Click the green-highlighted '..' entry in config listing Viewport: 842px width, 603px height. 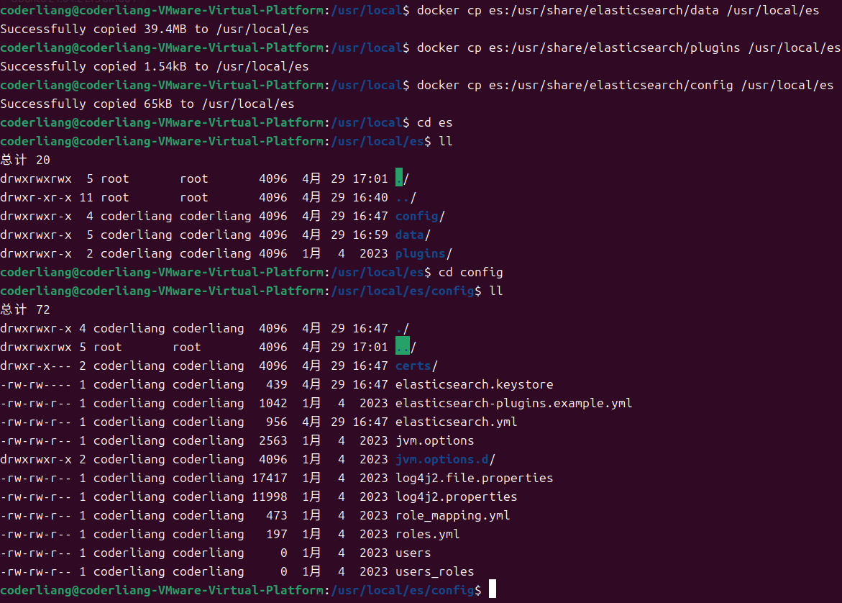[403, 347]
